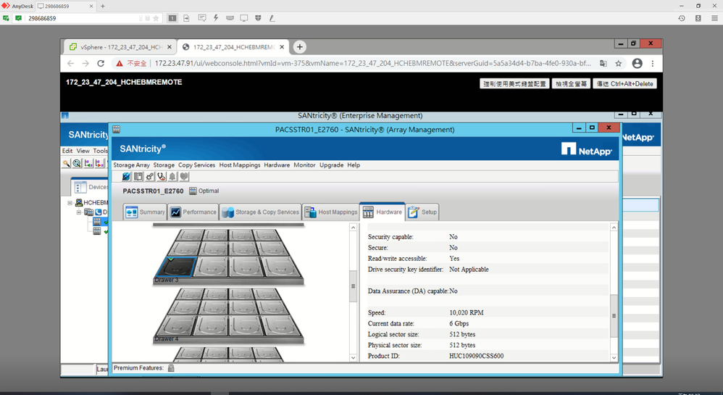Click the AnyDesk session history icon
This screenshot has height=395, width=723.
pos(682,18)
